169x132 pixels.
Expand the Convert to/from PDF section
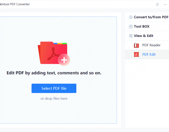click(x=147, y=17)
